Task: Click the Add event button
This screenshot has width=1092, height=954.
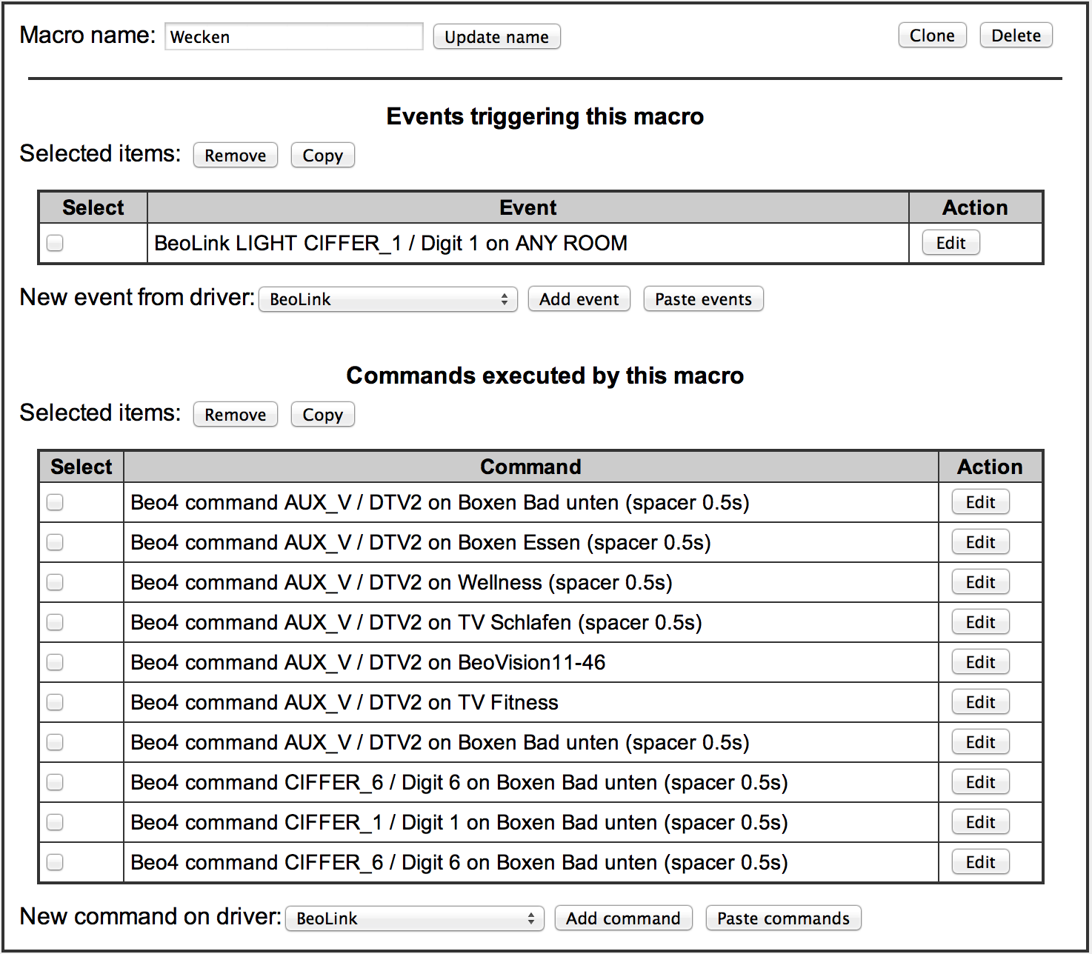Action: (x=579, y=299)
